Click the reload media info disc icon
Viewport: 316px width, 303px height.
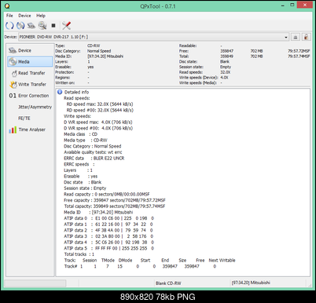[20, 25]
